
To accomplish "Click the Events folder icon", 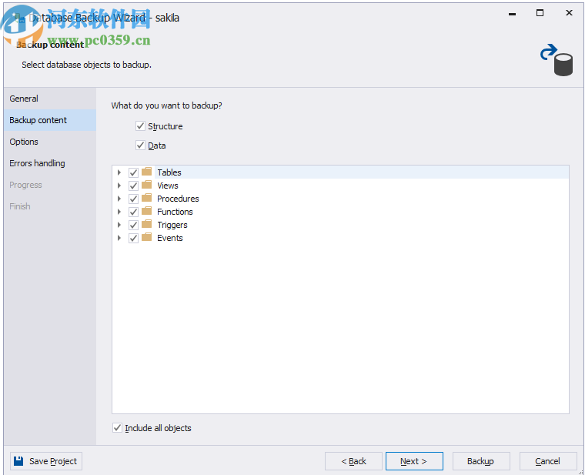I will click(x=146, y=237).
